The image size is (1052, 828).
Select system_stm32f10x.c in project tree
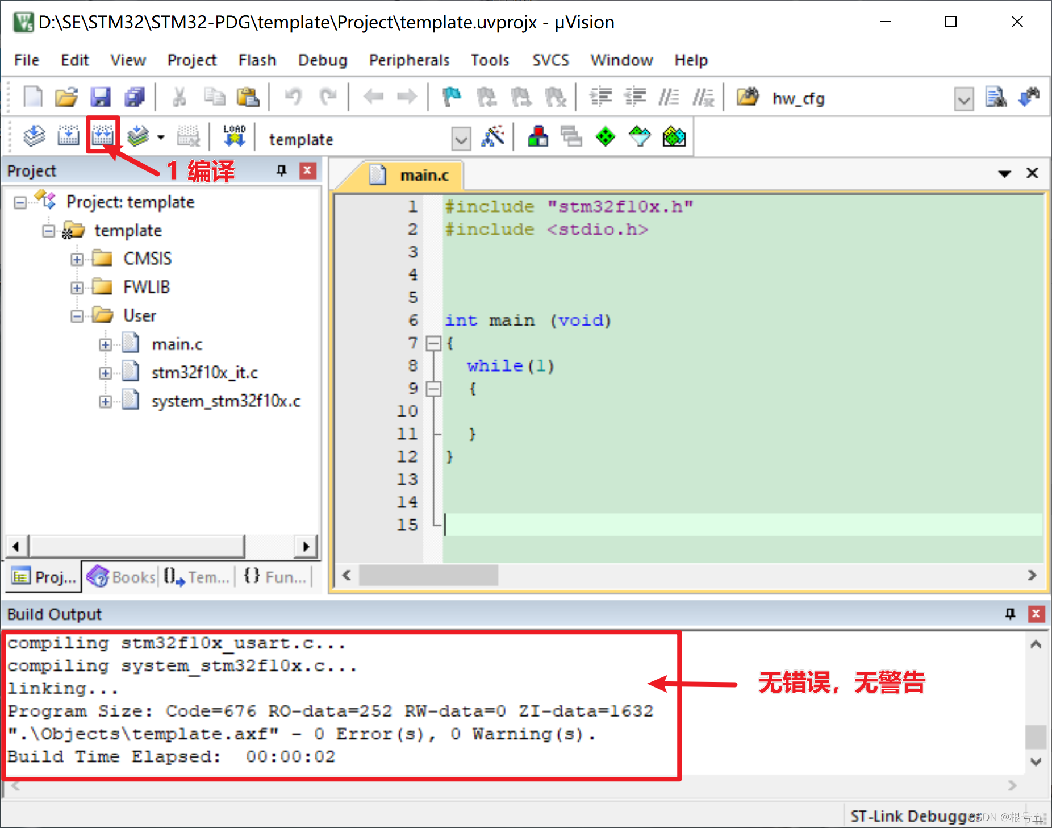pyautogui.click(x=226, y=401)
